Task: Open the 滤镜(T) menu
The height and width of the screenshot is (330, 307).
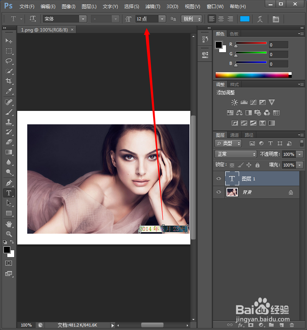Action: click(153, 7)
